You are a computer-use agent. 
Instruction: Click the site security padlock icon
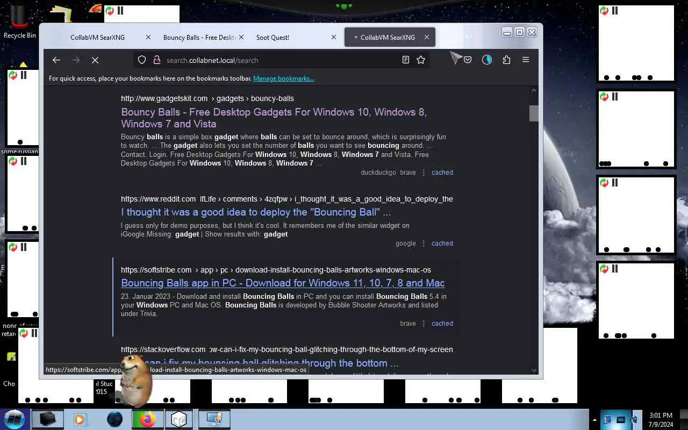(156, 60)
